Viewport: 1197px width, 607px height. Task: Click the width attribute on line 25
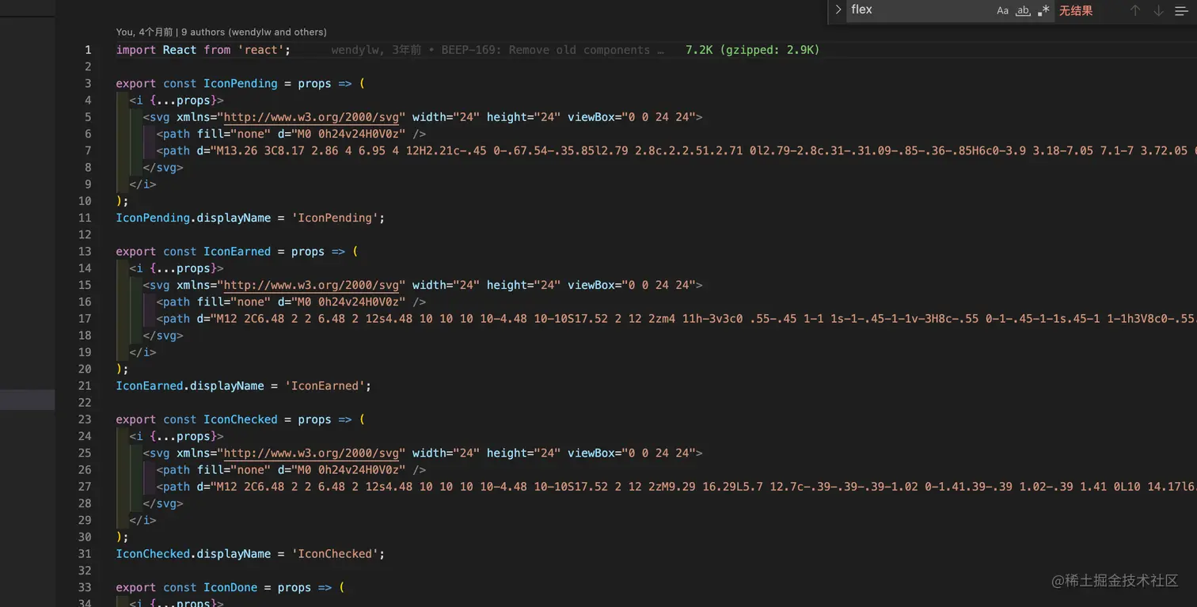446,453
